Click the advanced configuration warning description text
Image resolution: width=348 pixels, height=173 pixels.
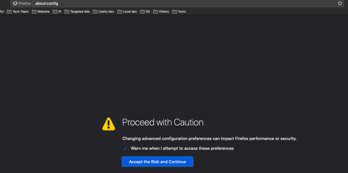pyautogui.click(x=209, y=139)
